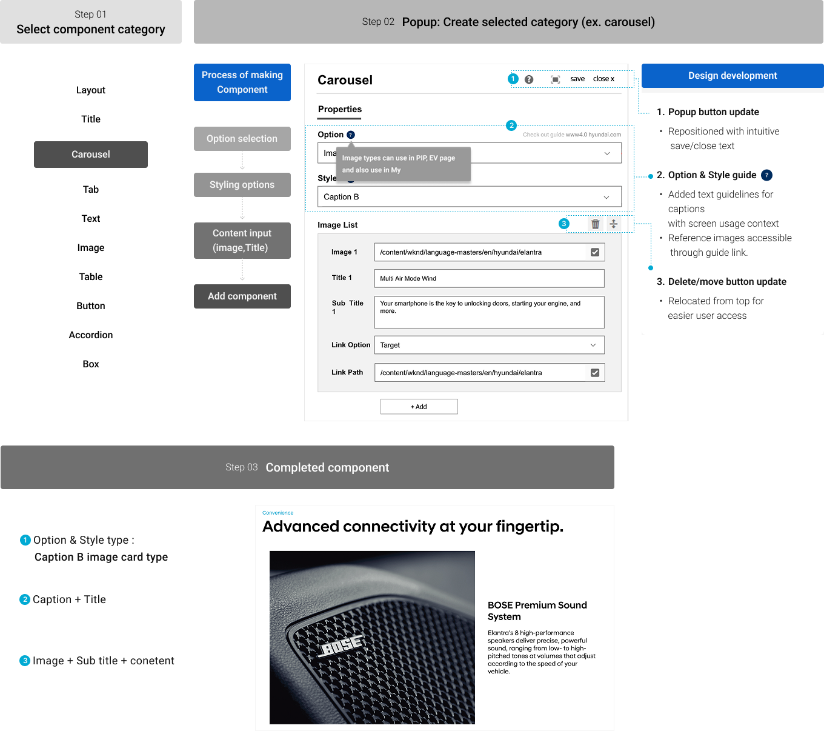Image resolution: width=824 pixels, height=731 pixels.
Task: Click the Option & Style guide help icon
Action: pyautogui.click(x=766, y=175)
